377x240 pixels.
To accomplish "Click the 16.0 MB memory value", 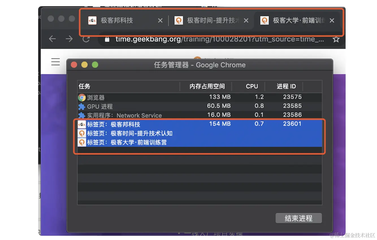I will click(219, 115).
